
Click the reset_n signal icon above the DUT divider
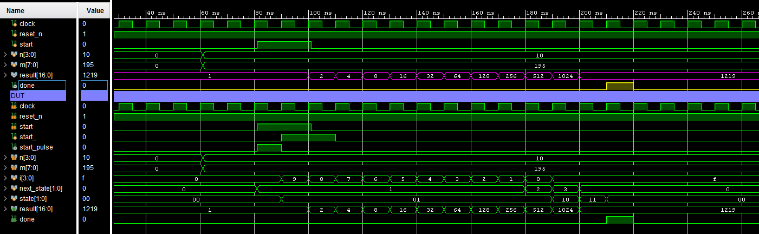14,34
